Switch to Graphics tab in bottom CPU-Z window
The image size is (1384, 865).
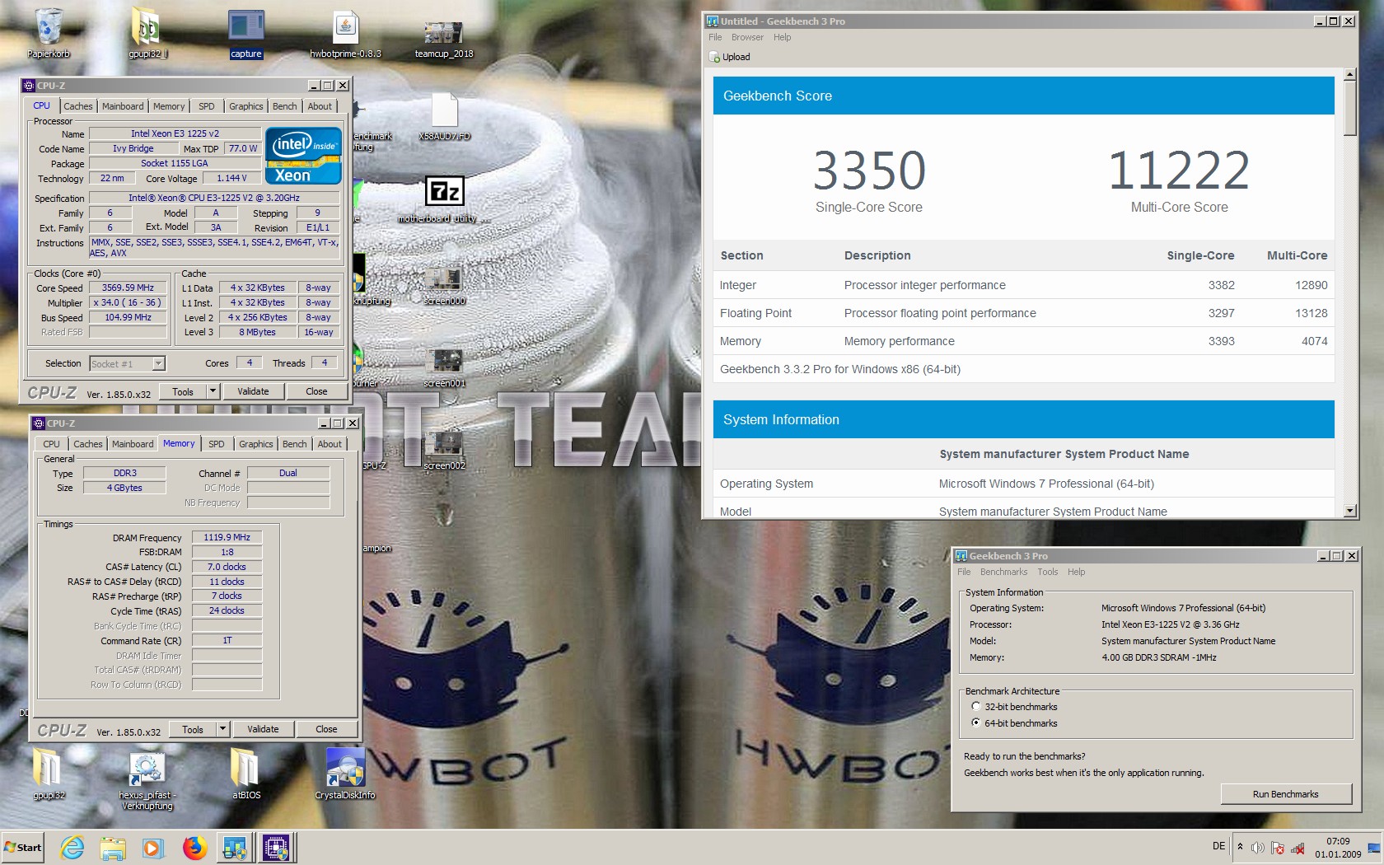pyautogui.click(x=255, y=444)
